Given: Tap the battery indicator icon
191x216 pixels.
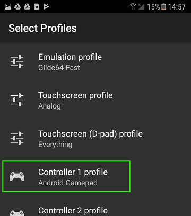Looking at the screenshot, I should pyautogui.click(x=164, y=7).
